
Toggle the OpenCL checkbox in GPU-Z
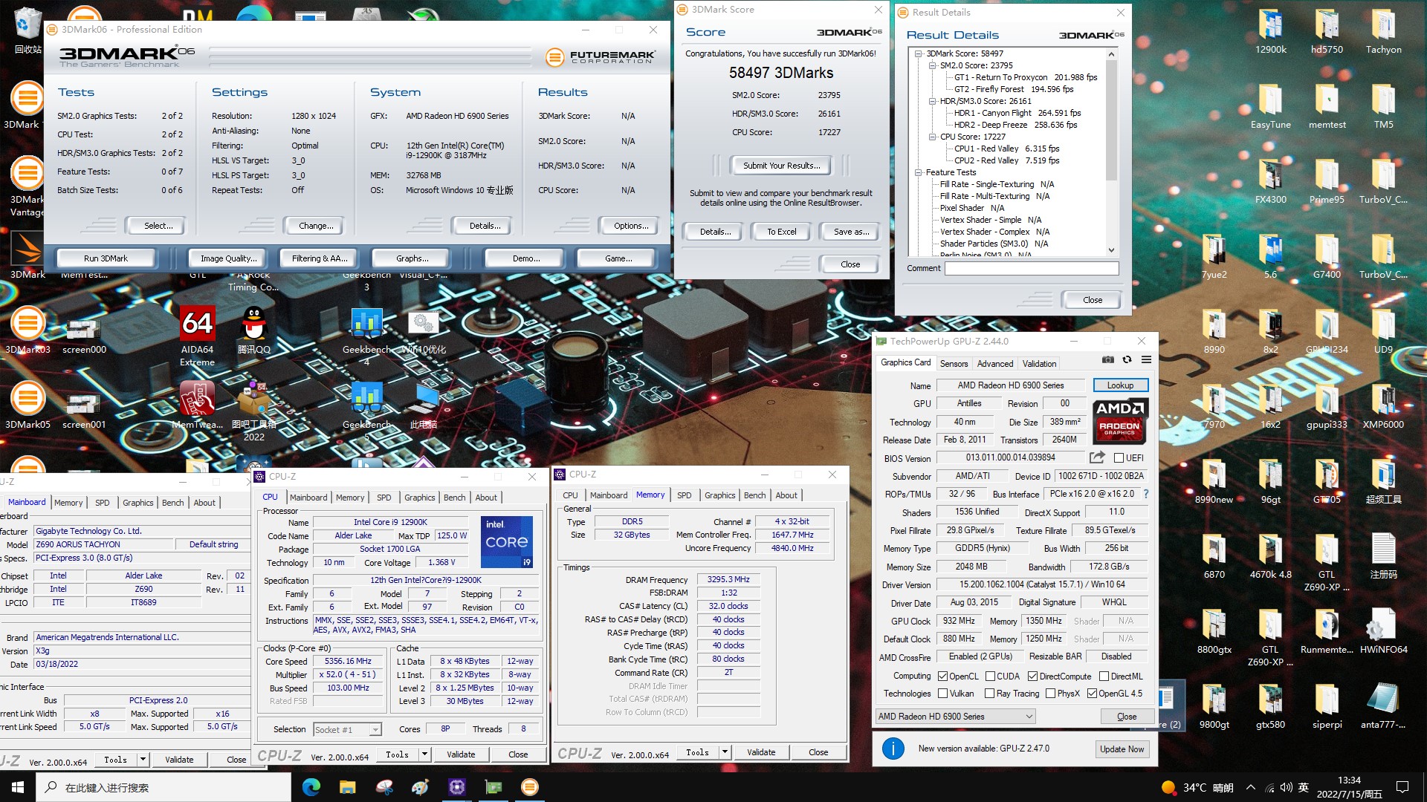[x=942, y=677]
